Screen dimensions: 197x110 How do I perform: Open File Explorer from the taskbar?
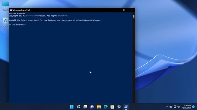point(99,107)
